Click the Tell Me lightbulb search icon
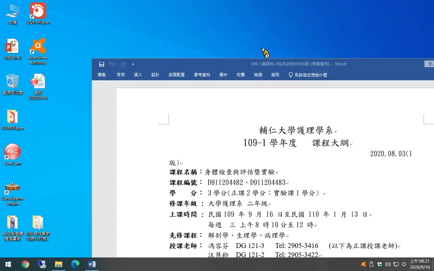The width and height of the screenshot is (434, 271). pyautogui.click(x=290, y=75)
